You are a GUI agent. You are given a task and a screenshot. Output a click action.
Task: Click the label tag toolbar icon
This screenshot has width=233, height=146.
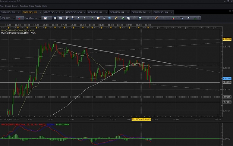182,18
